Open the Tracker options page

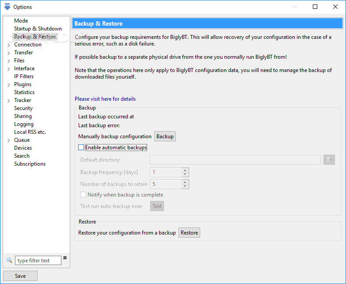point(23,100)
